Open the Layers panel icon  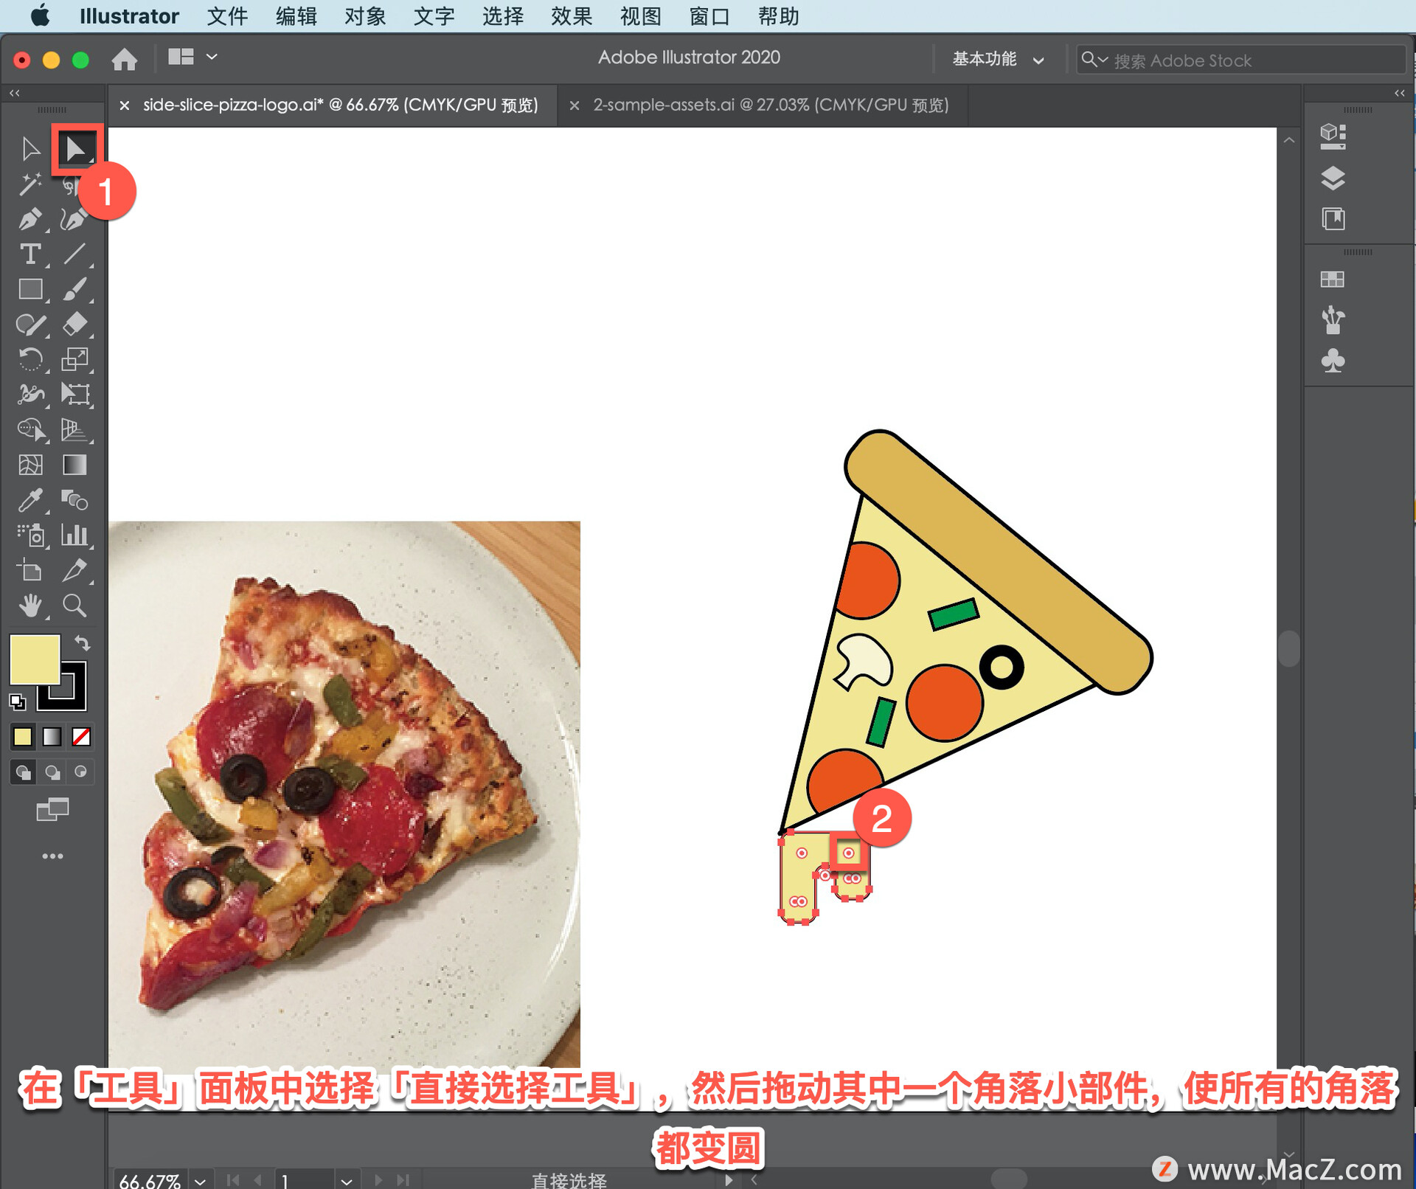coord(1333,178)
